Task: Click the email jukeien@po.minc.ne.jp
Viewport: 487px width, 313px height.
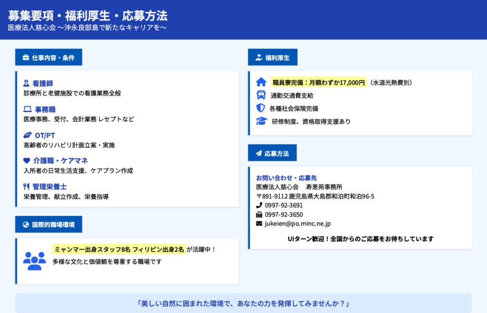Action: point(298,224)
